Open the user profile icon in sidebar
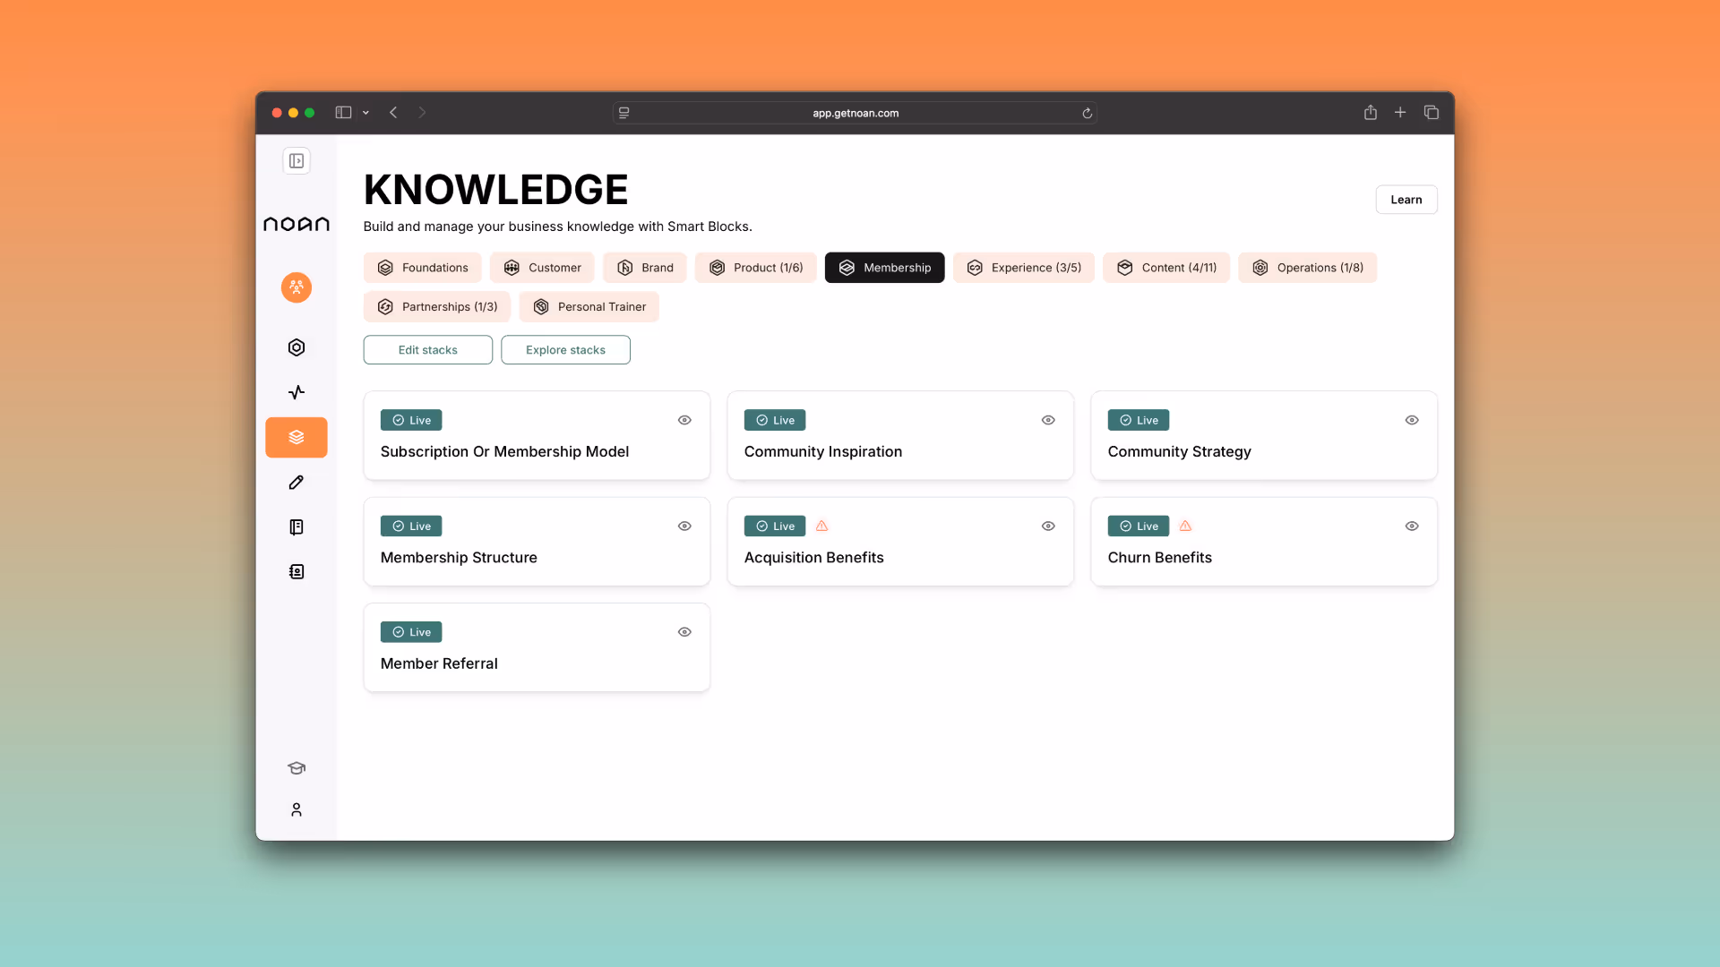Screen dimensions: 1720x967 pos(297,809)
